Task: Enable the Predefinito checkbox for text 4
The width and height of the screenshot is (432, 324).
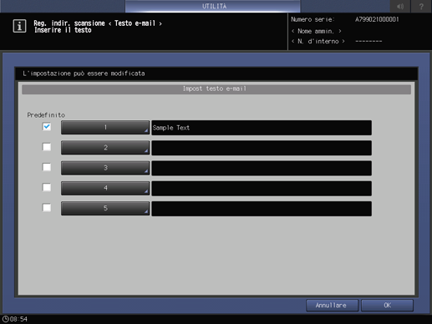Action: [47, 187]
